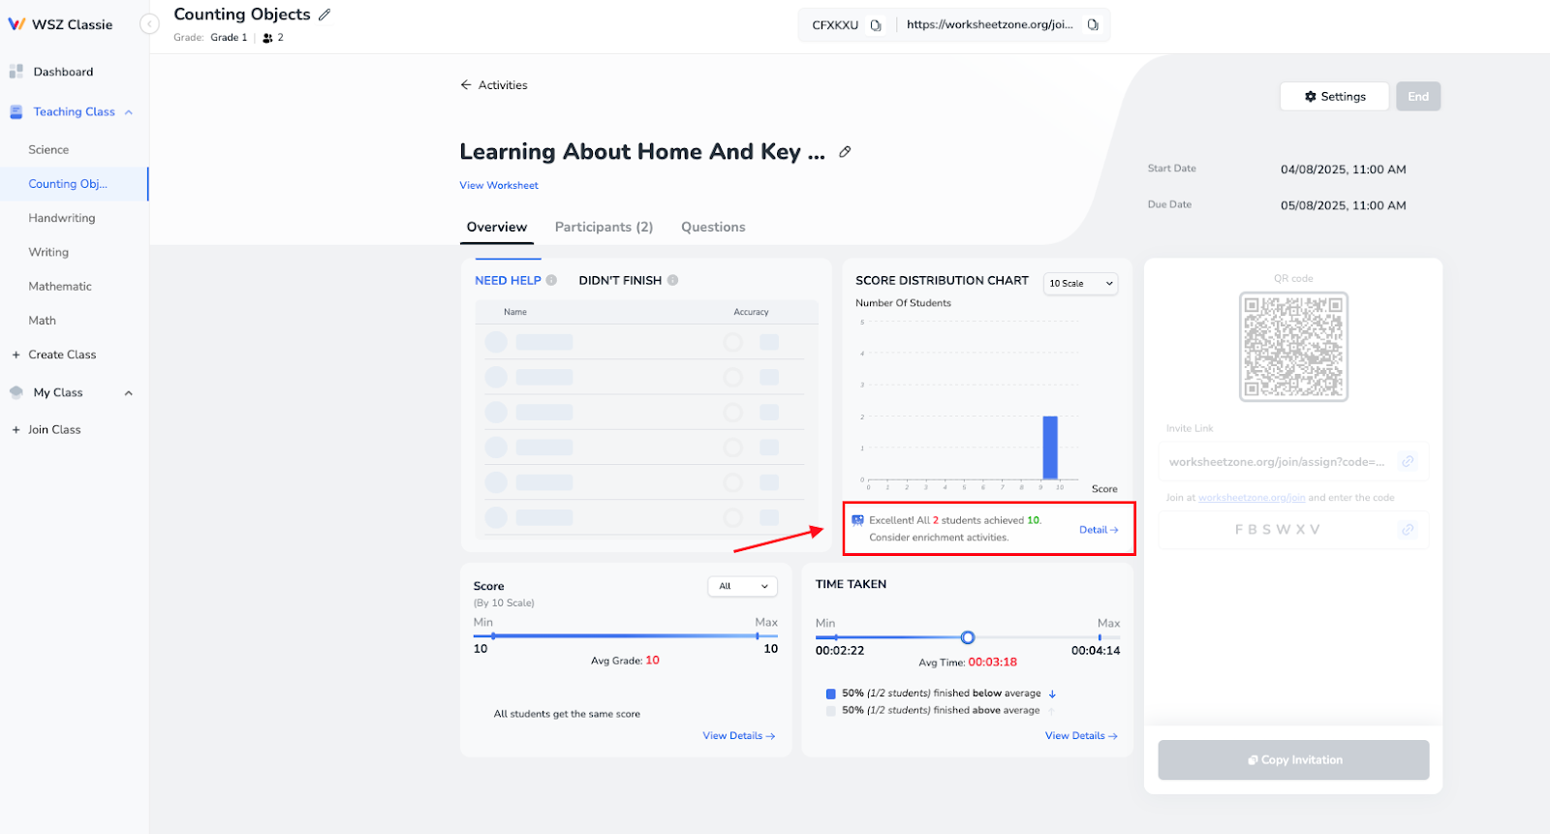Click the Start Date value 04/08/2025, 11:00 AM
The width and height of the screenshot is (1550, 834).
pyautogui.click(x=1343, y=170)
